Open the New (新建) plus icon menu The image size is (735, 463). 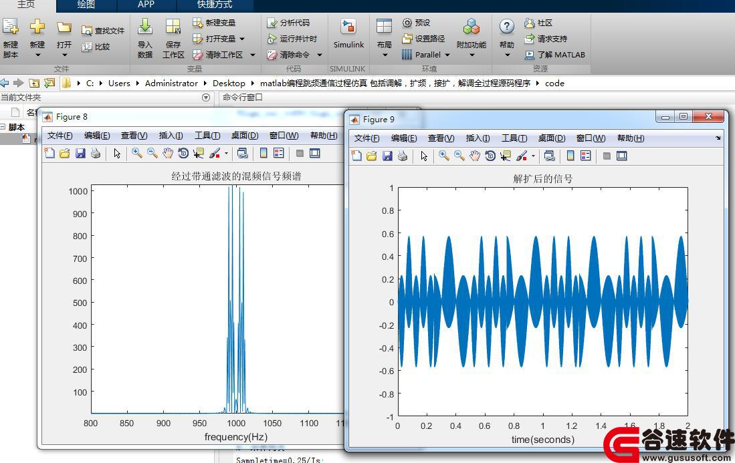pos(37,27)
